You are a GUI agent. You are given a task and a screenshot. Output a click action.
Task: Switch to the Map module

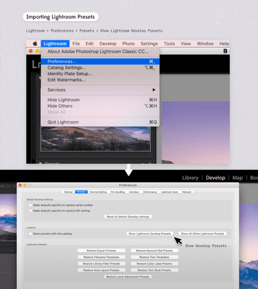(238, 178)
